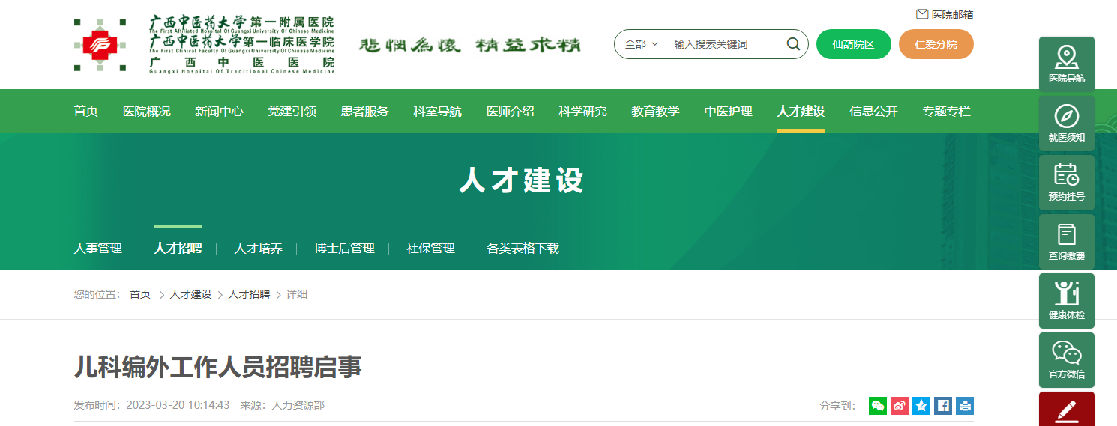Screen dimensions: 1117x426
Task: Open 中医护理 menu item
Action: 729,111
